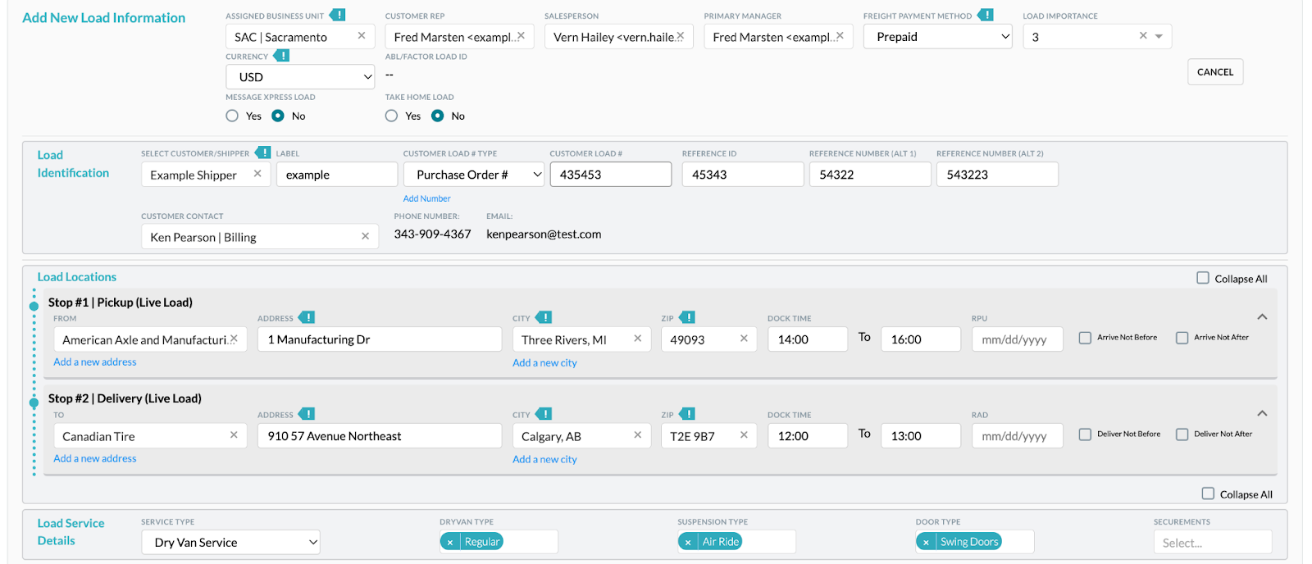The height and width of the screenshot is (564, 1312).
Task: Click Add a new city under Stop #2
Action: (544, 460)
